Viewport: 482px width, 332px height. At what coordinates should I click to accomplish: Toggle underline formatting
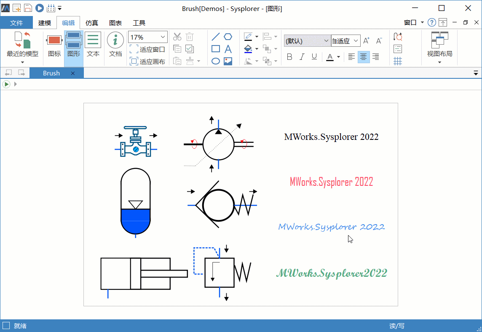[314, 57]
